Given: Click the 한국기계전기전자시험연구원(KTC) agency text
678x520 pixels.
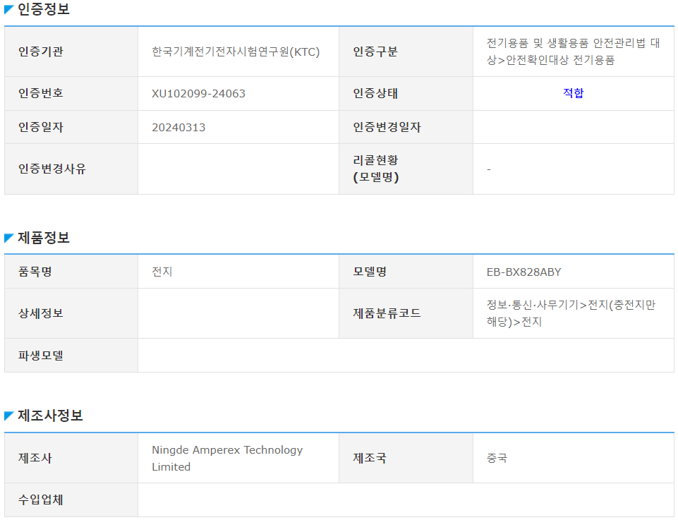Looking at the screenshot, I should coord(236,52).
